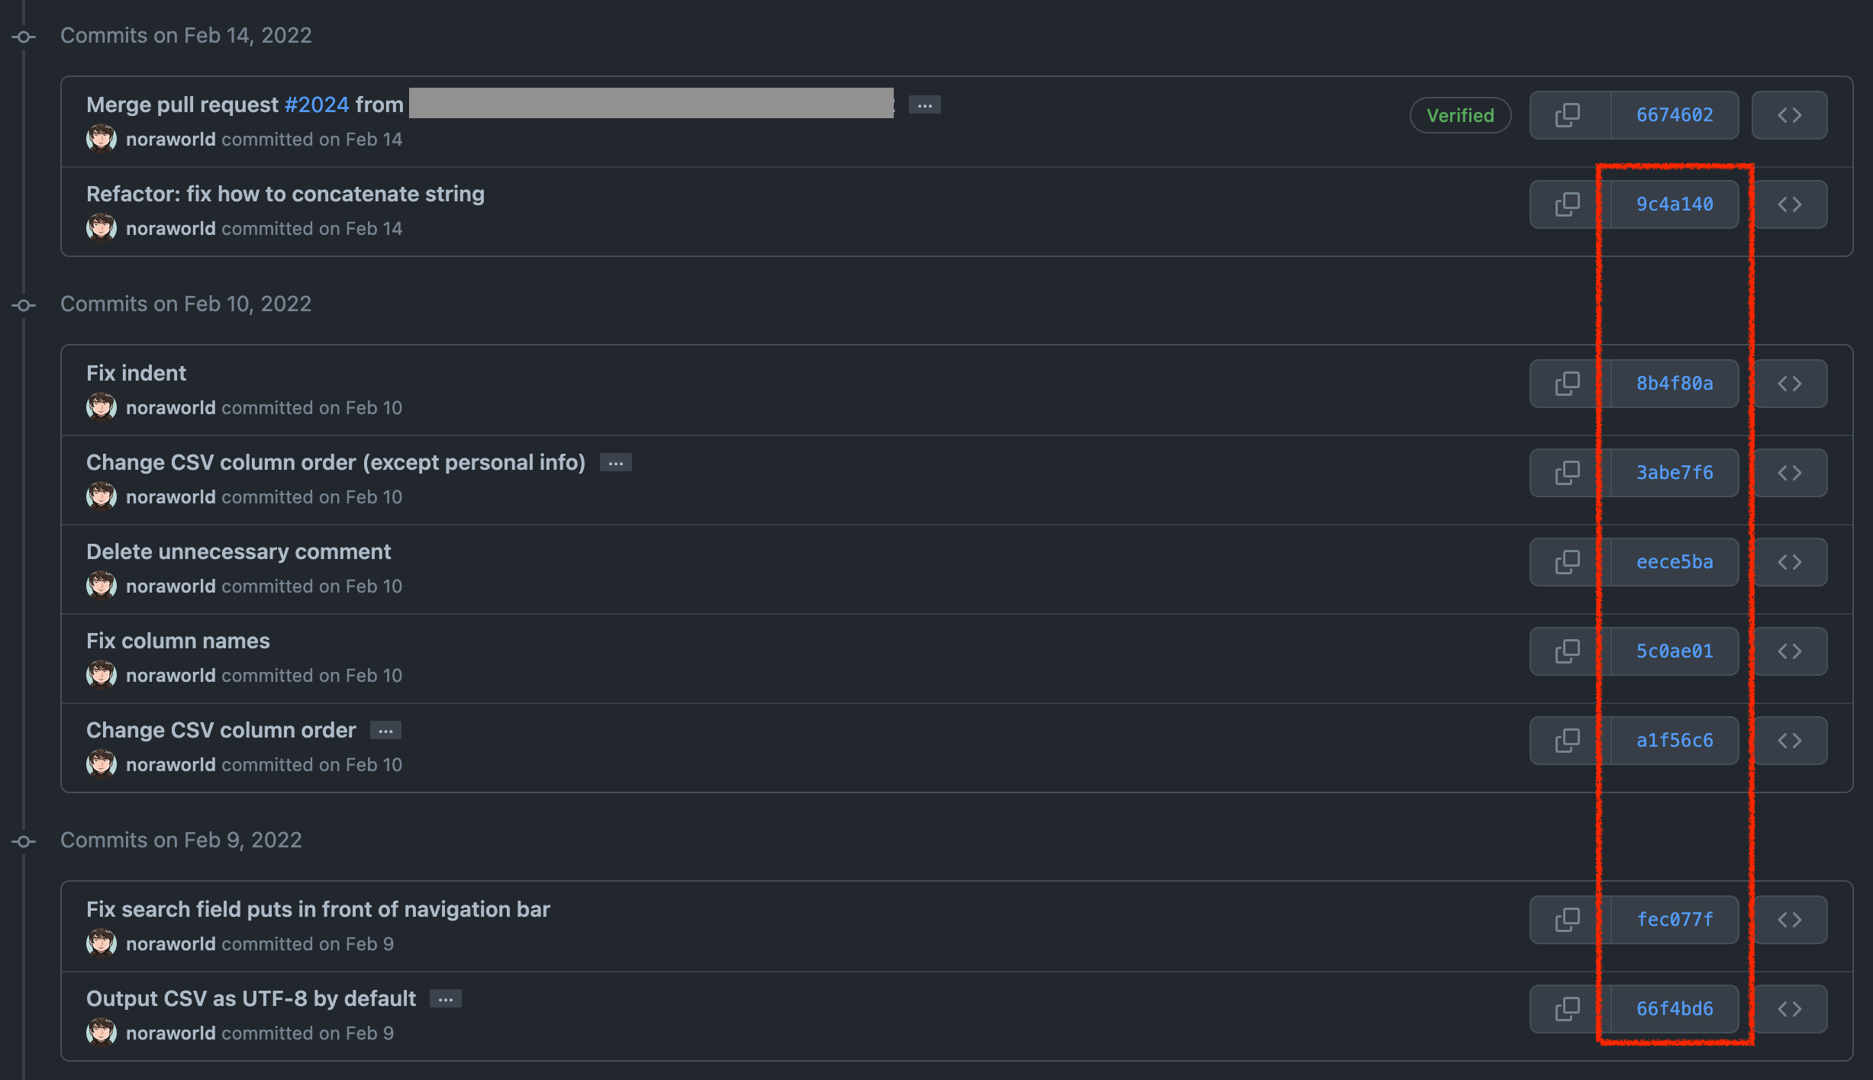Expand the Merge pull request commit description

click(924, 105)
